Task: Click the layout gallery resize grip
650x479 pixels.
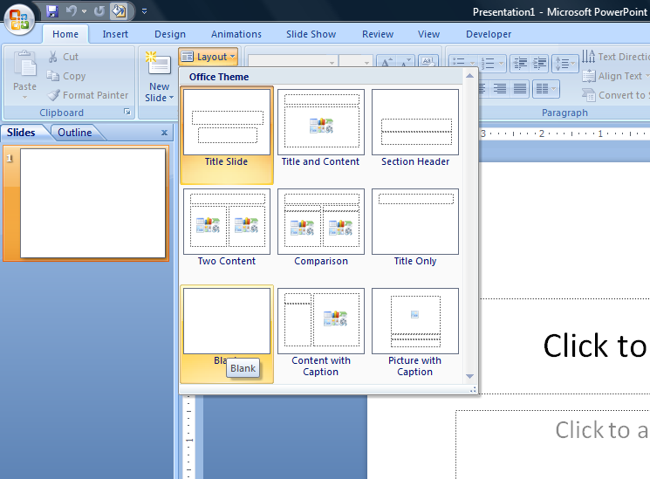Action: 473,389
